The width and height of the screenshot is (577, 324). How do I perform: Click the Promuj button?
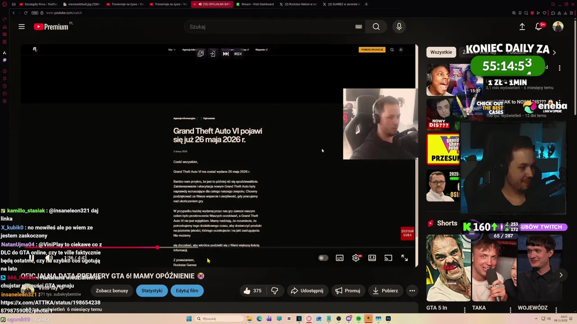(348, 291)
